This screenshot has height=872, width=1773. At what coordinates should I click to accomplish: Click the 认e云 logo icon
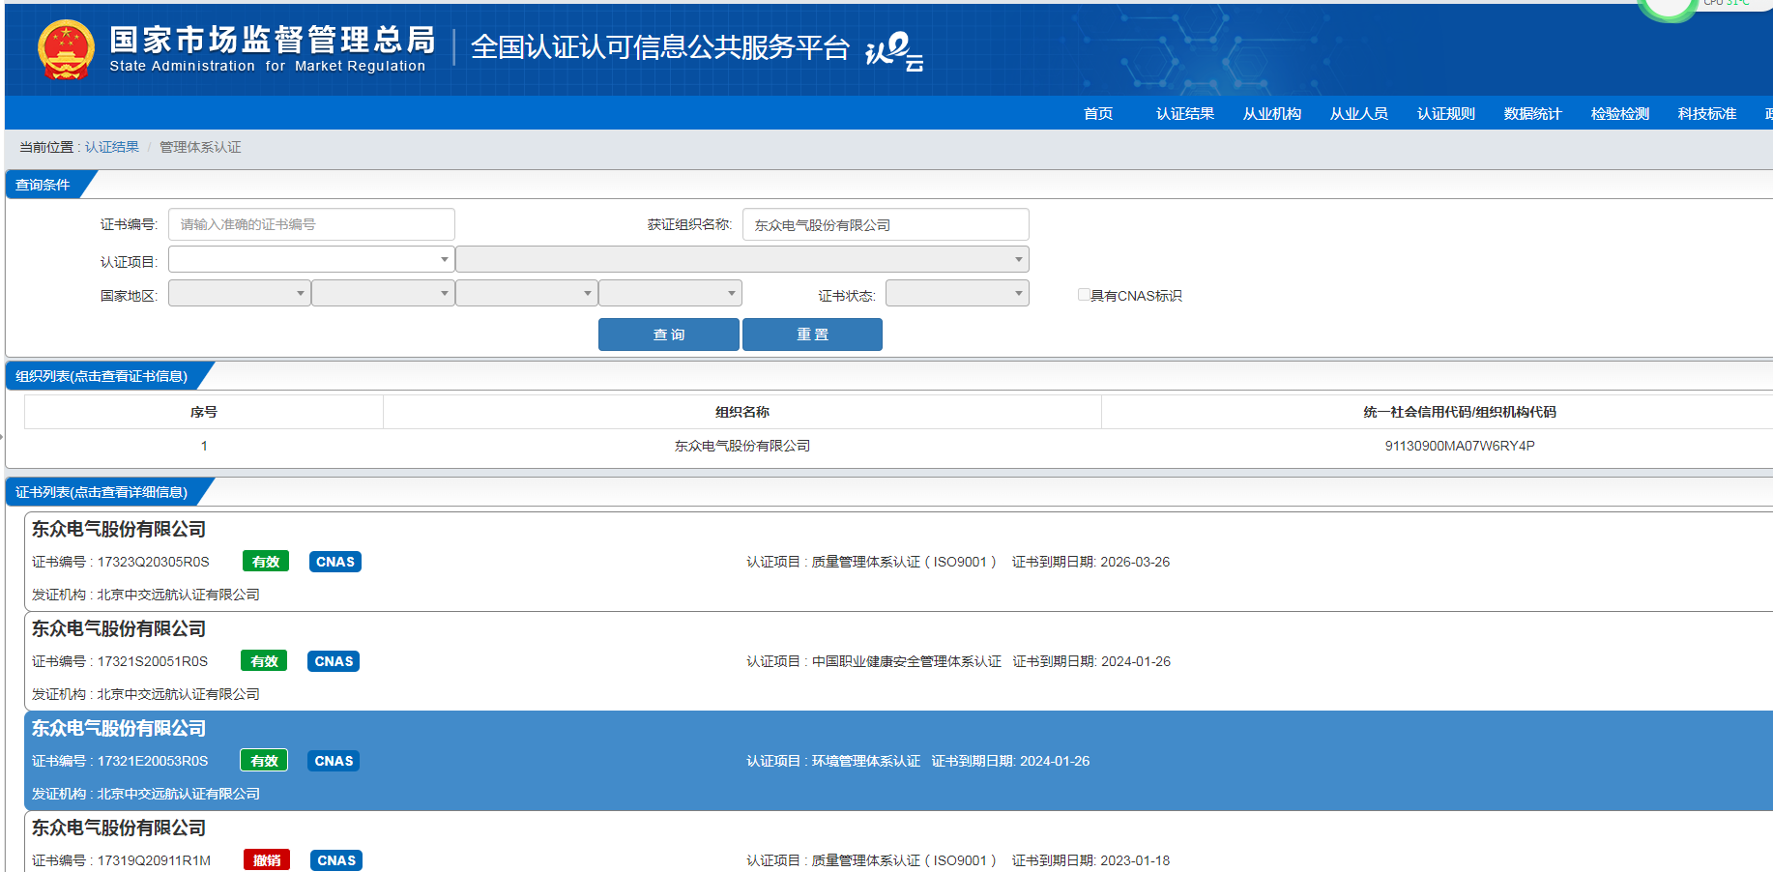[893, 51]
